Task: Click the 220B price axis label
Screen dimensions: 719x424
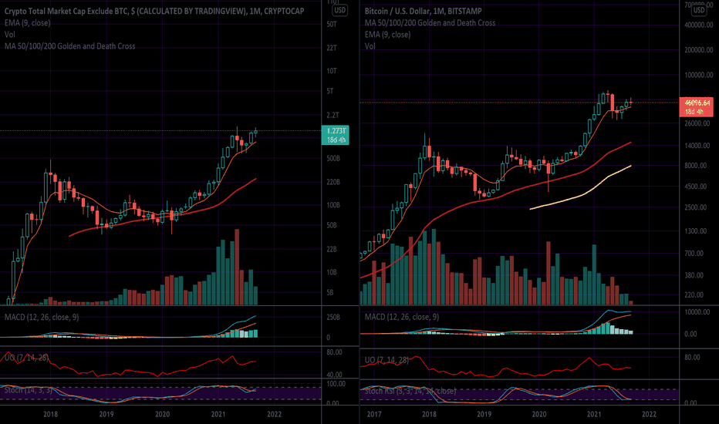Action: coord(333,182)
